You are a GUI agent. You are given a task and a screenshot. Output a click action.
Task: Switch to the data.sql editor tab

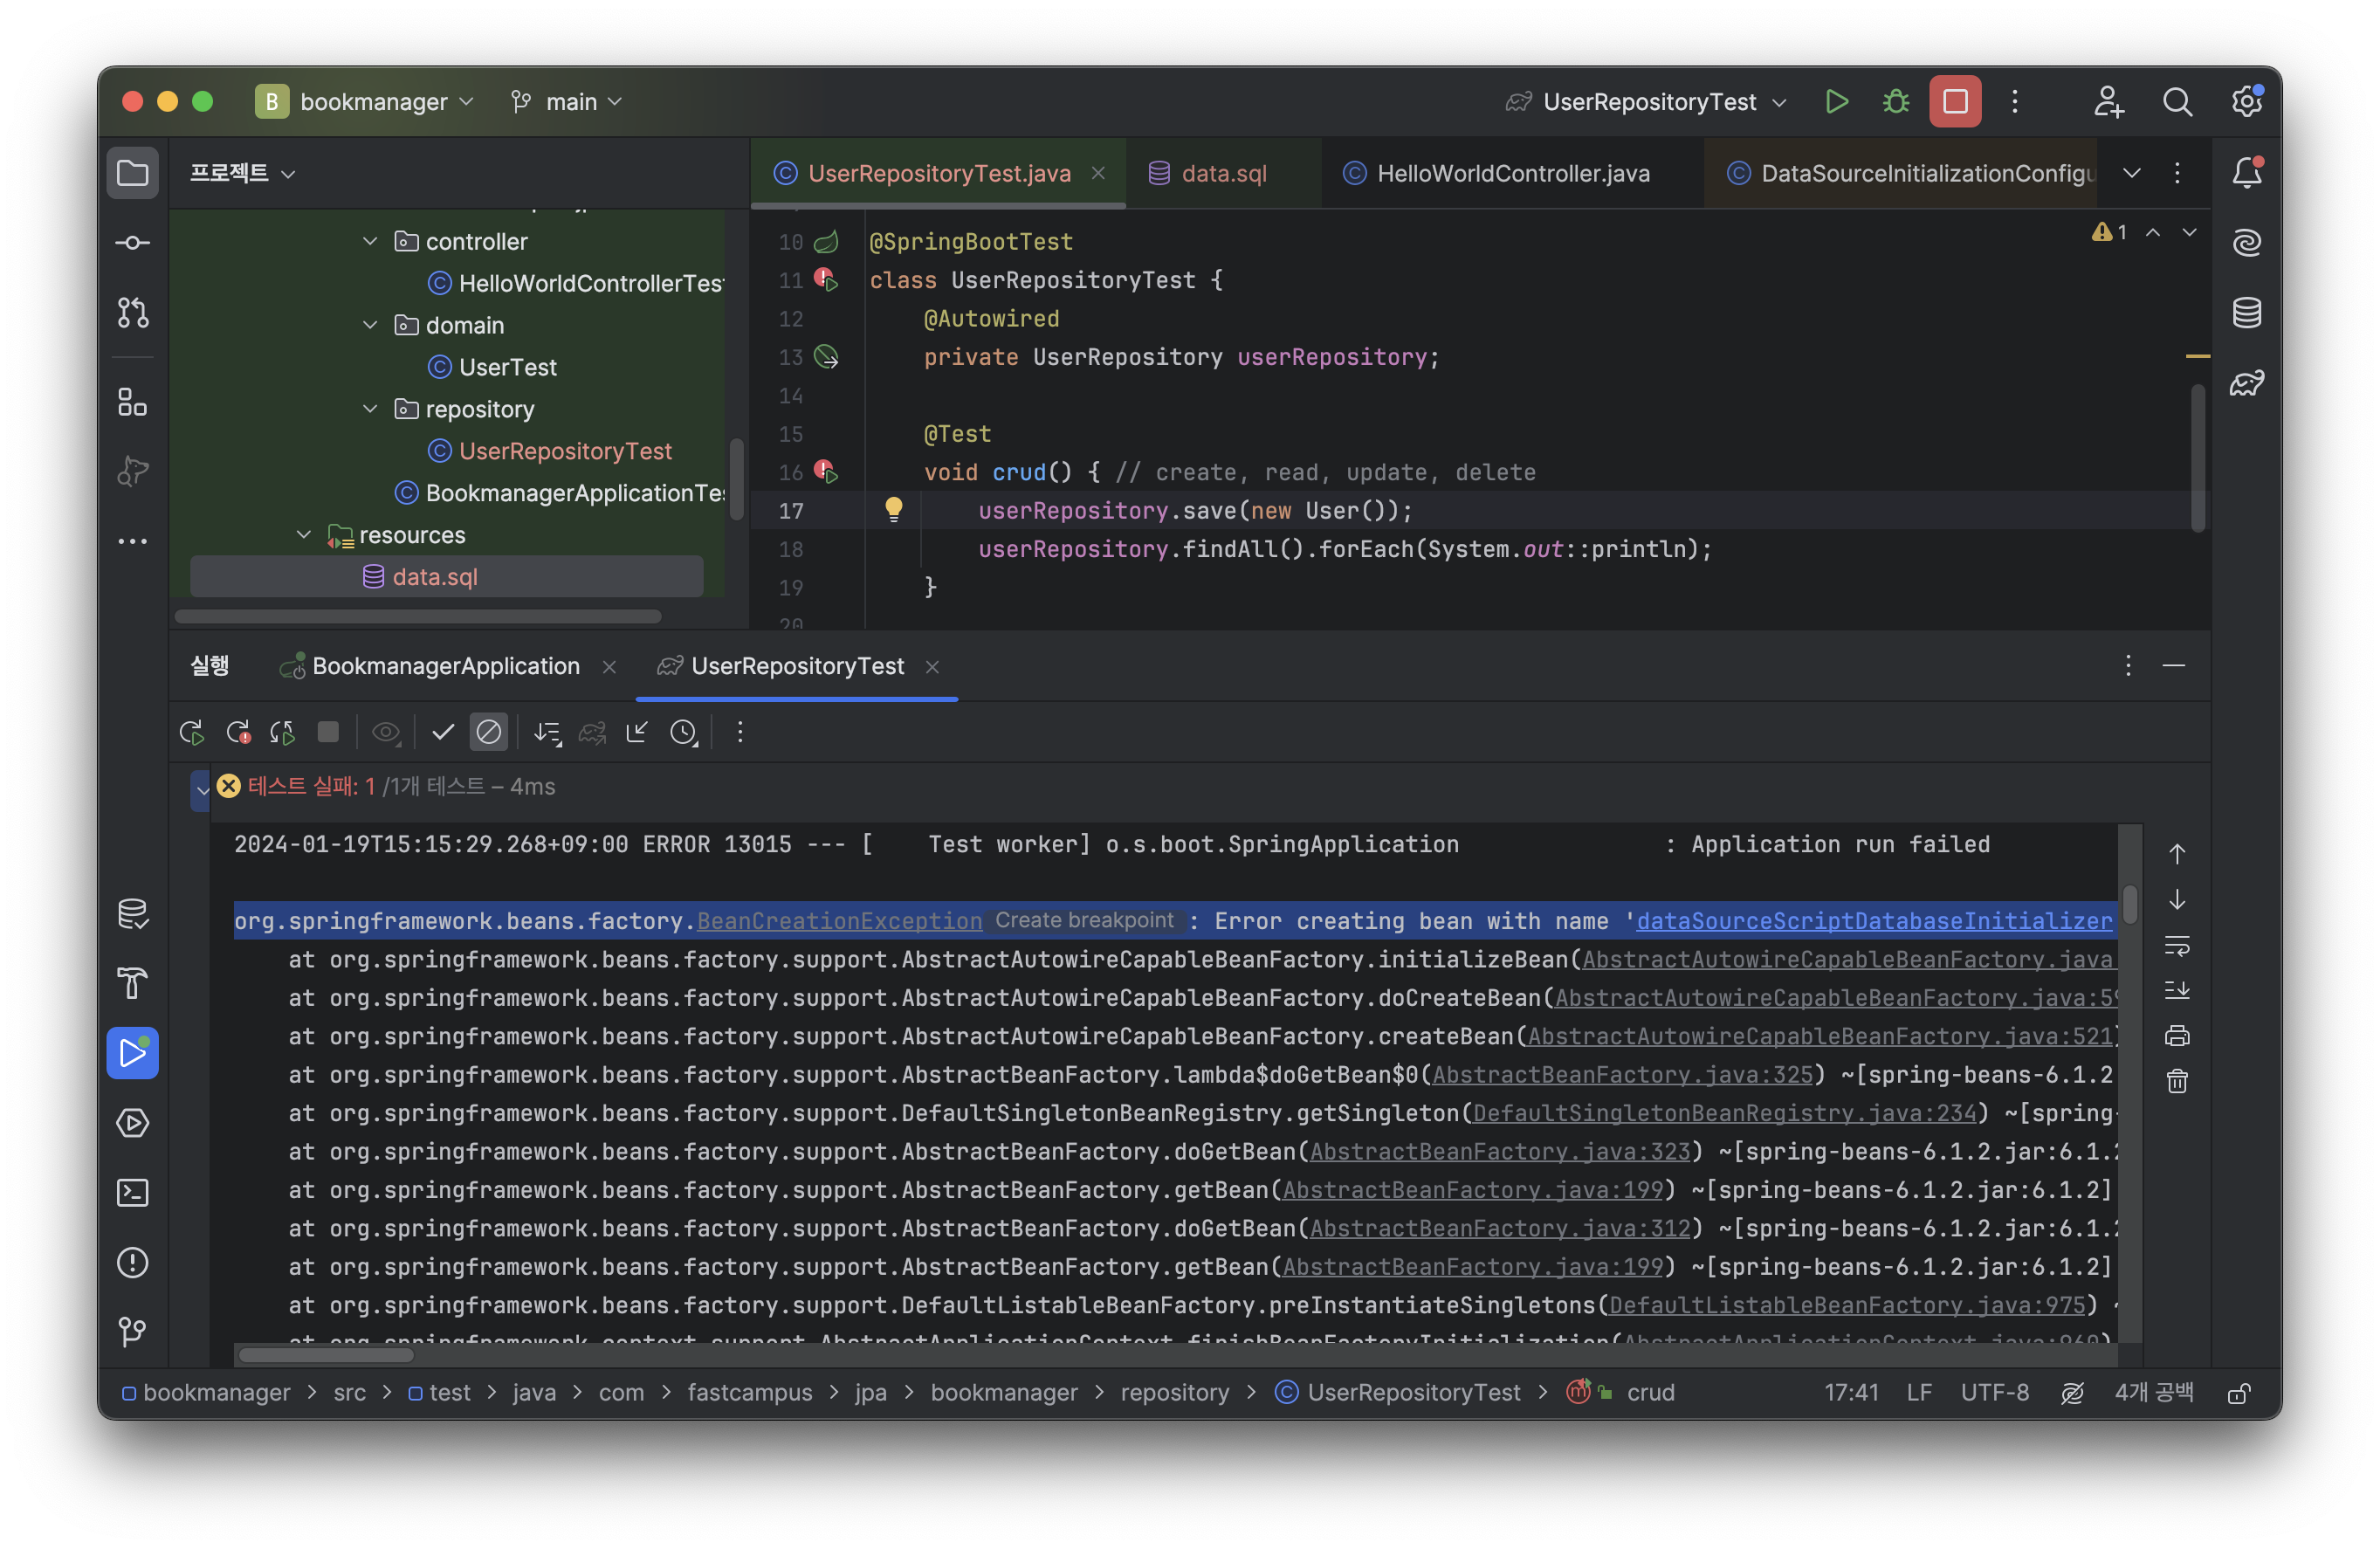[1222, 173]
